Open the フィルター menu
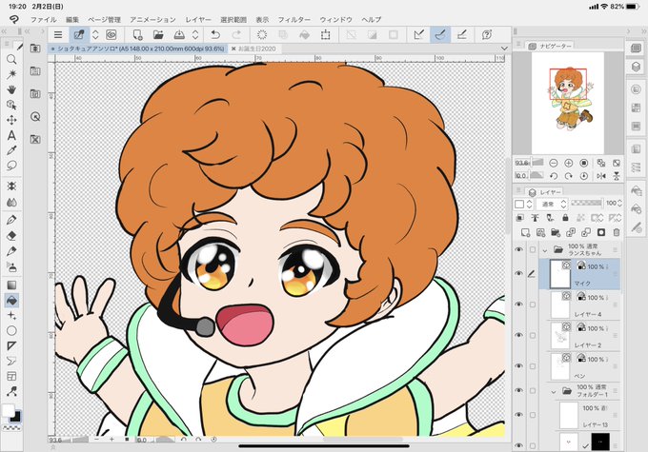The image size is (648, 452). click(x=294, y=19)
